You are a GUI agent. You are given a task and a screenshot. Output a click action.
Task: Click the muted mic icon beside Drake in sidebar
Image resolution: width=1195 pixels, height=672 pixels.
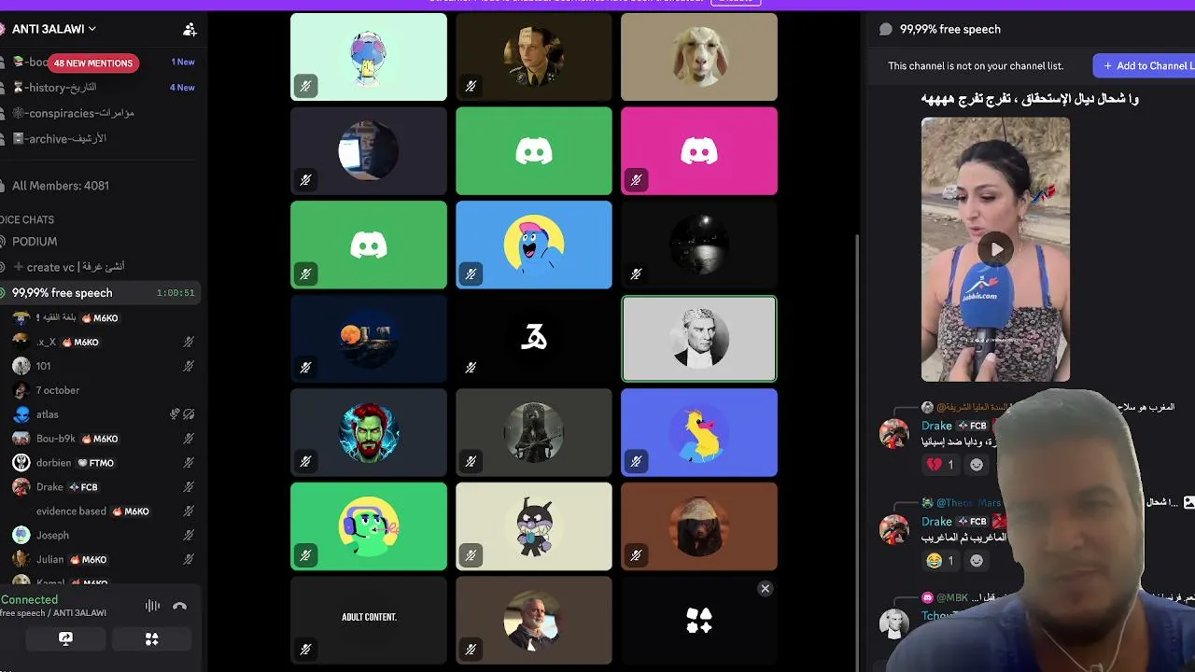[x=189, y=487]
